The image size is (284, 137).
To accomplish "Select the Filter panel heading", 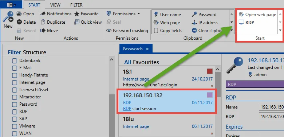I will click(x=14, y=52).
